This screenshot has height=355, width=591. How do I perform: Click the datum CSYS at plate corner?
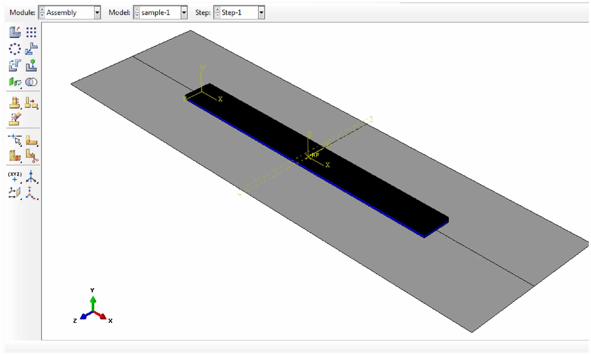point(202,91)
